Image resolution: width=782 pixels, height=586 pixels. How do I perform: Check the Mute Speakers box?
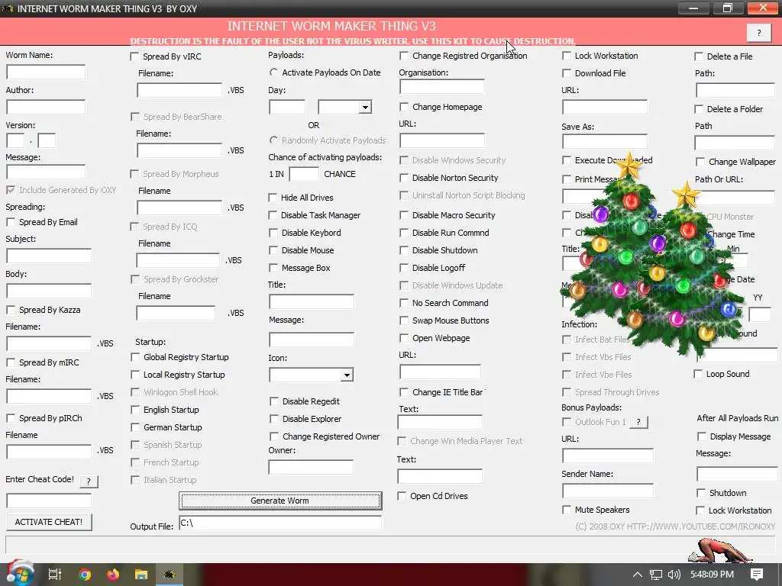point(567,510)
